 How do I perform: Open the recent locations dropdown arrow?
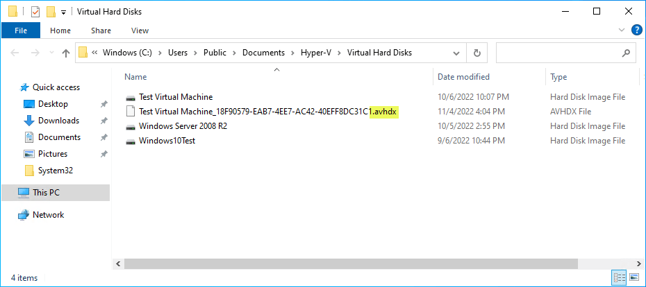51,53
